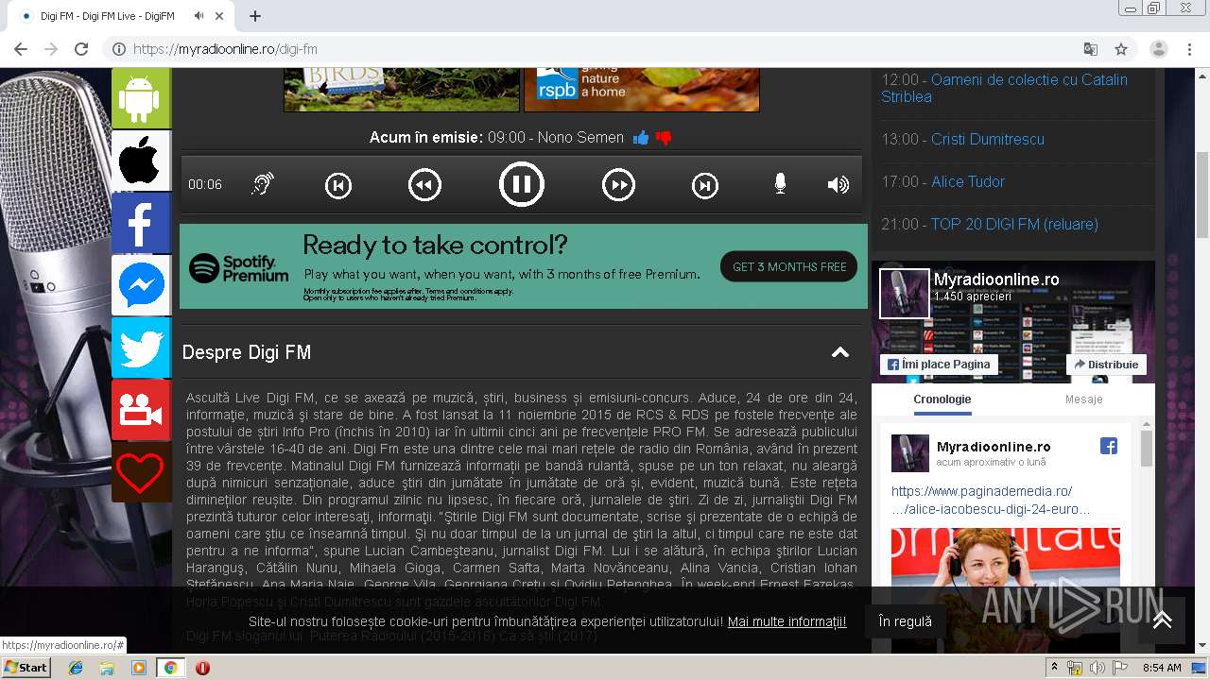Open Internet Explorer from taskbar

[76, 668]
